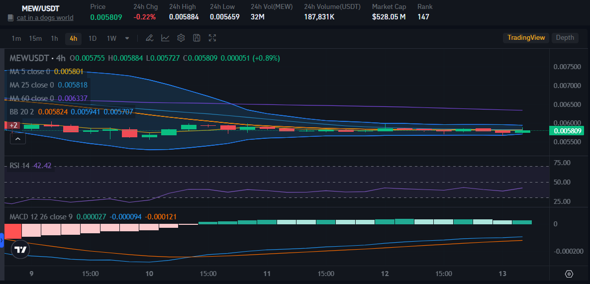Image resolution: width=590 pixels, height=284 pixels.
Task: Choose the 1W timeframe
Action: pyautogui.click(x=111, y=38)
